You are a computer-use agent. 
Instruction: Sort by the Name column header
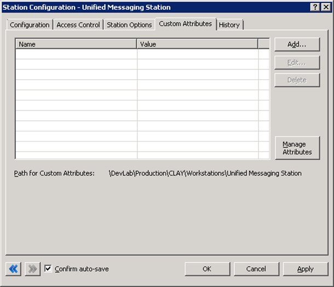76,44
